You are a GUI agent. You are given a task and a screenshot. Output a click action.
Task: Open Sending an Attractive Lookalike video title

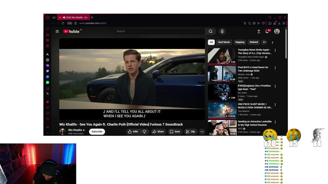pos(255,123)
